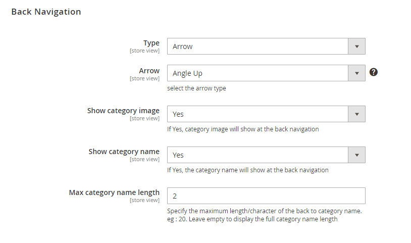
Task: Collapse the Back Navigation section heading
Action: click(46, 12)
